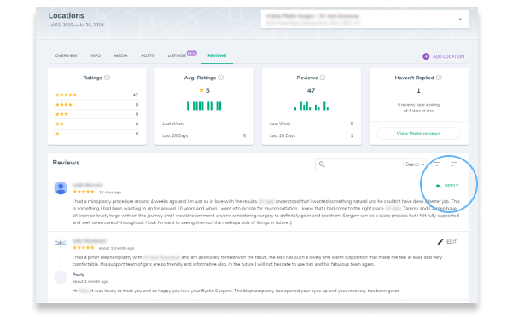Image resolution: width=507 pixels, height=317 pixels.
Task: Click the Avg. Ratings bar chart
Action: pos(204,106)
